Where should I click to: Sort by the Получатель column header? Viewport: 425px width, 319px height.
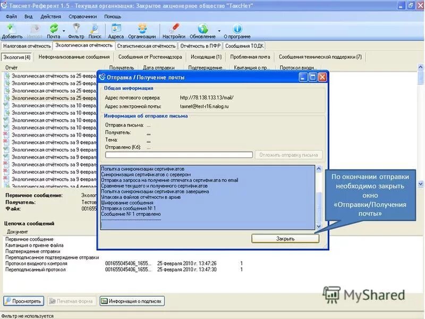point(122,68)
